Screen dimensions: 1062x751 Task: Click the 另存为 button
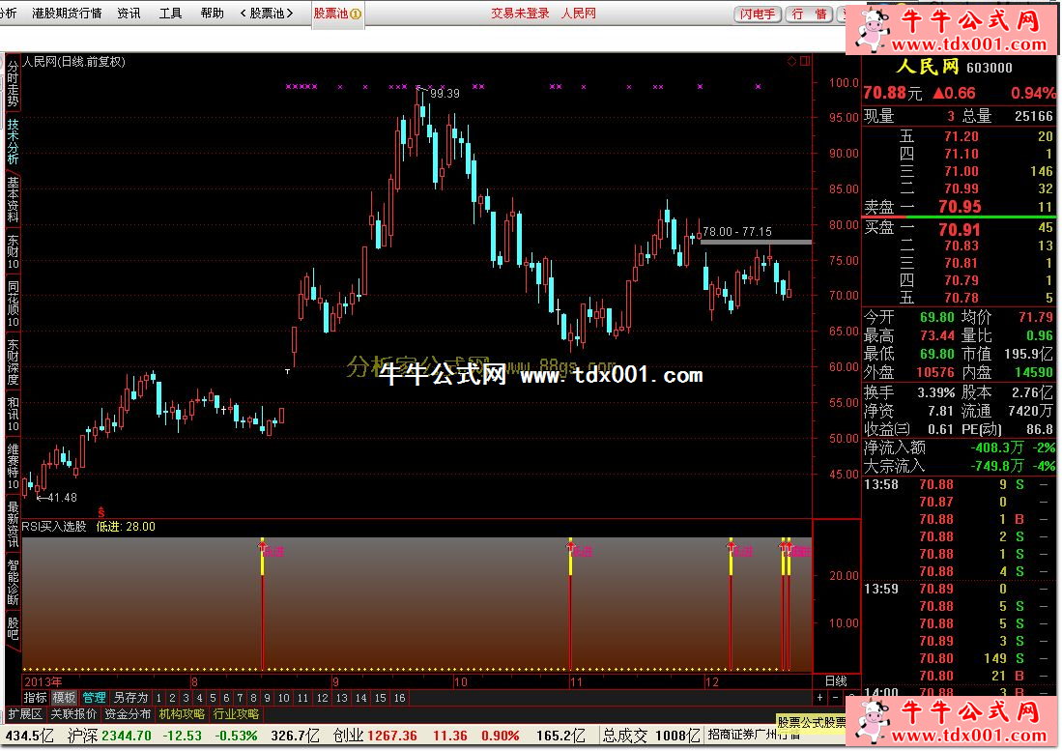[130, 698]
